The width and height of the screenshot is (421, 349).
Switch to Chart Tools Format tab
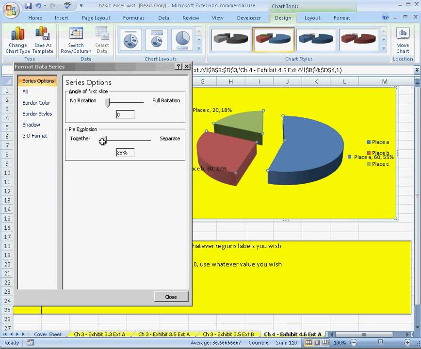tap(342, 18)
